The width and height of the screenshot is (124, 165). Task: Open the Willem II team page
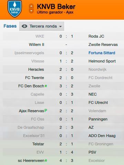pos(37,45)
